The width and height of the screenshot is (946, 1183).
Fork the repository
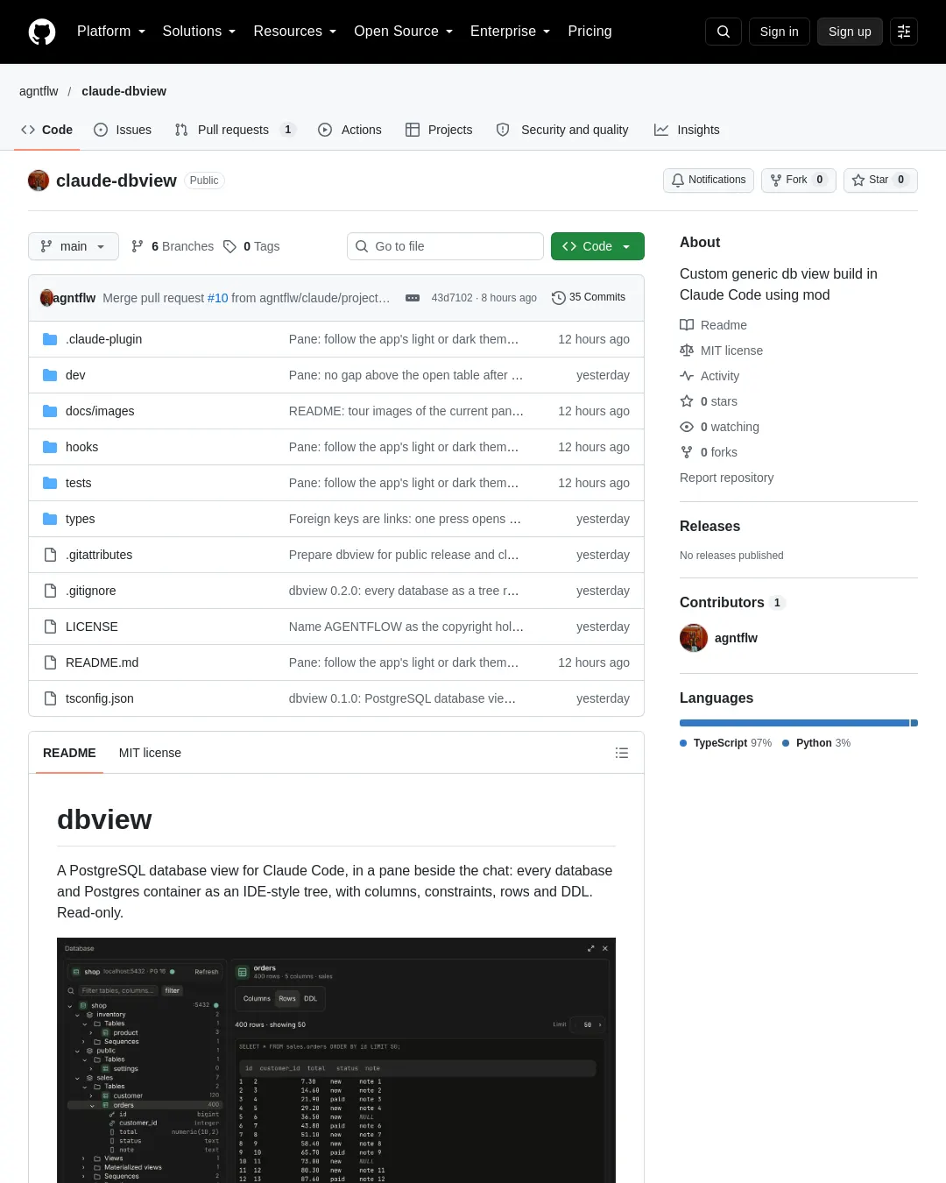click(799, 180)
